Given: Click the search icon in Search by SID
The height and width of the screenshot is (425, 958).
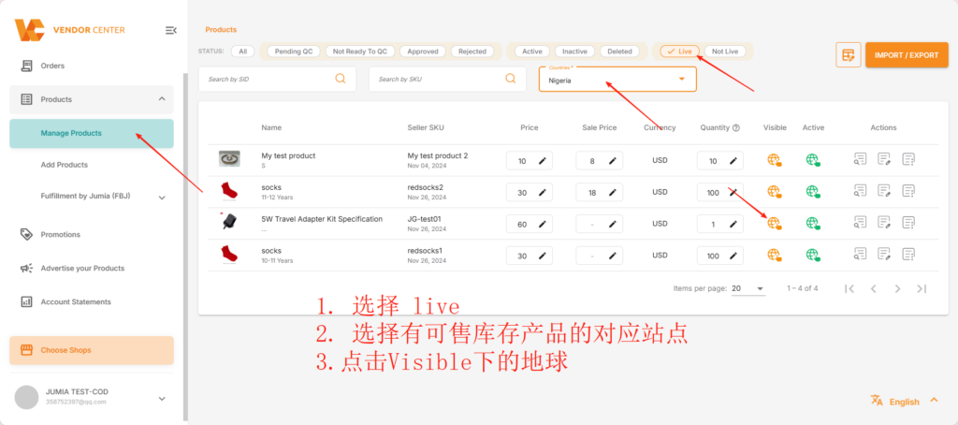Looking at the screenshot, I should pyautogui.click(x=341, y=79).
